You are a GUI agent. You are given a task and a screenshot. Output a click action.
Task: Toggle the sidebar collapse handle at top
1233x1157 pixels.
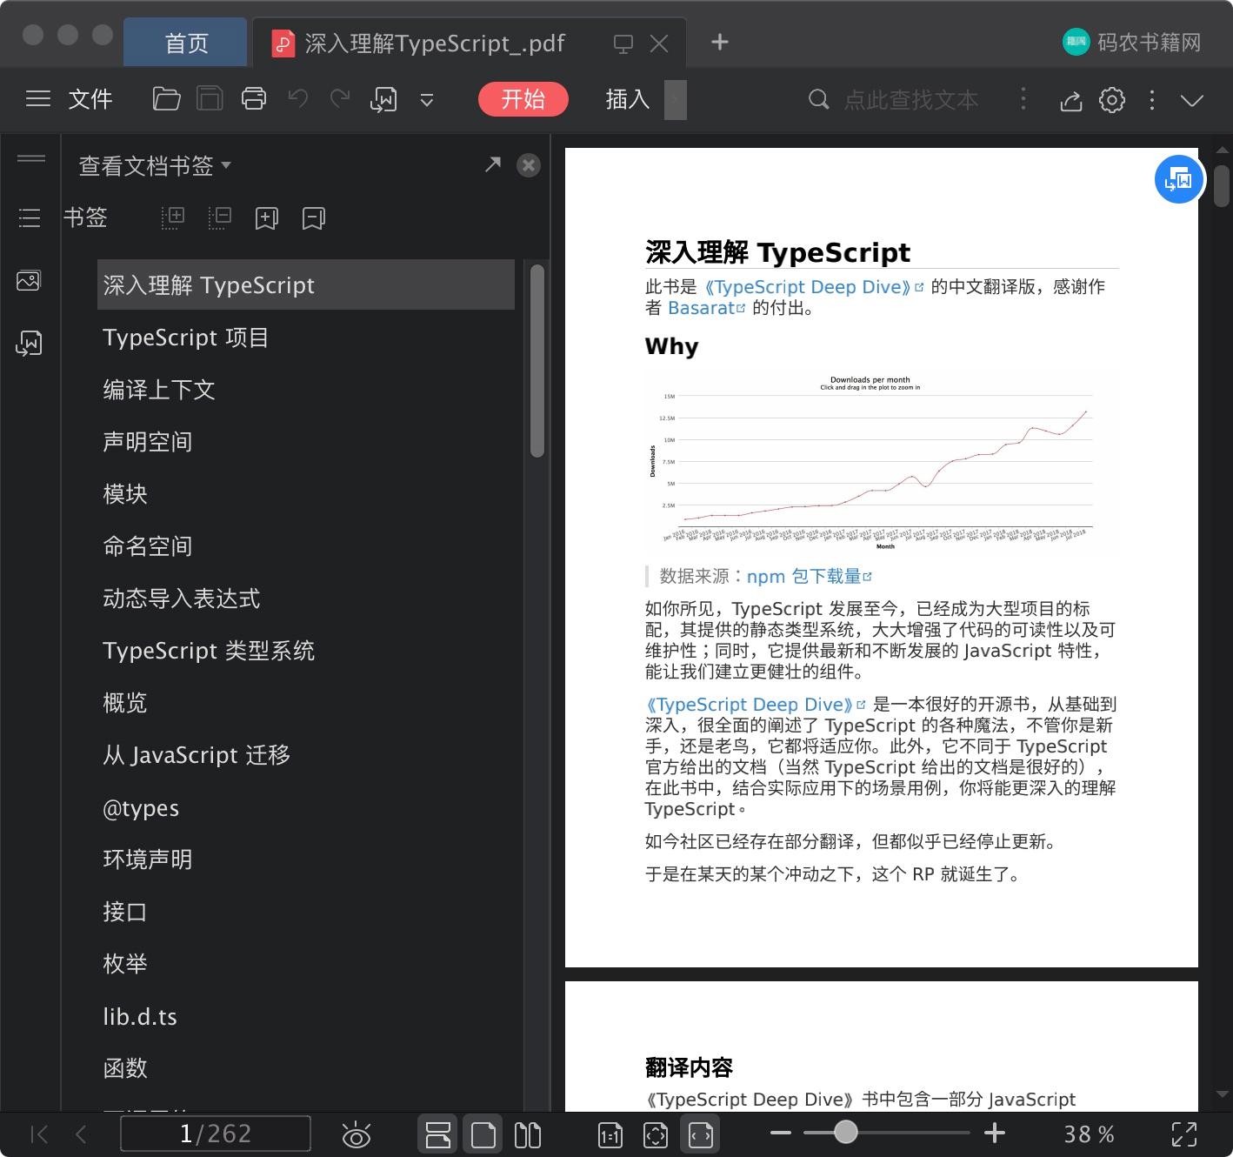31,158
